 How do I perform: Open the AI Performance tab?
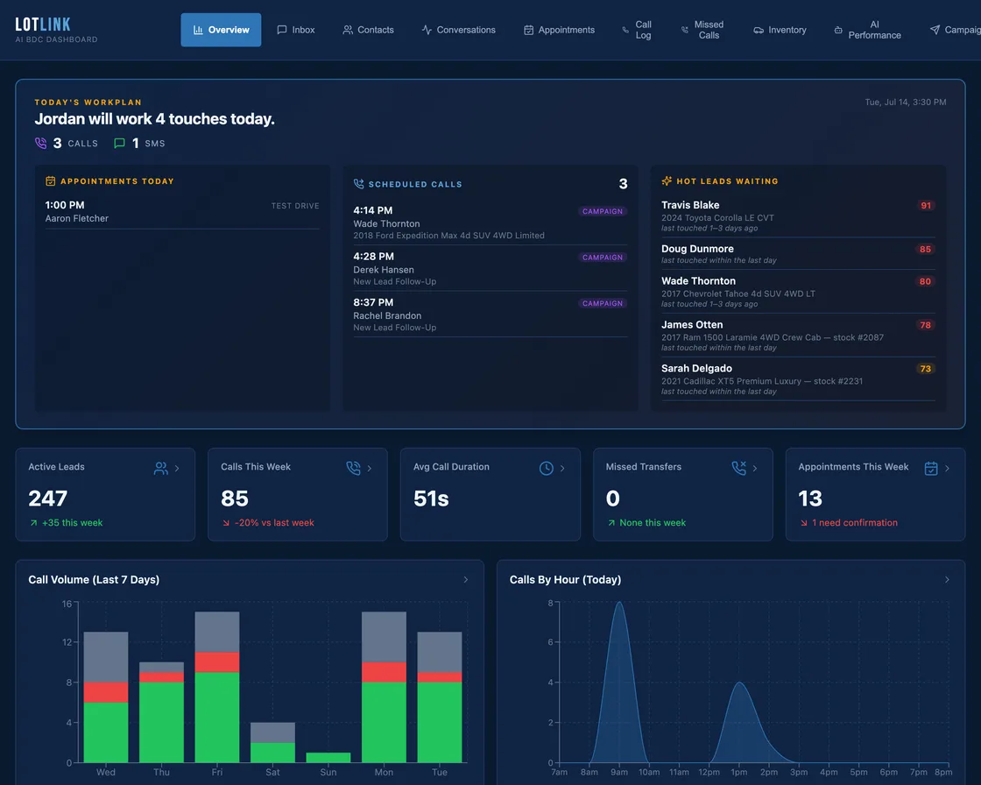(868, 30)
